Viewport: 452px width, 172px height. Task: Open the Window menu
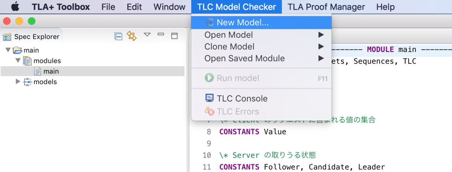pos(169,7)
